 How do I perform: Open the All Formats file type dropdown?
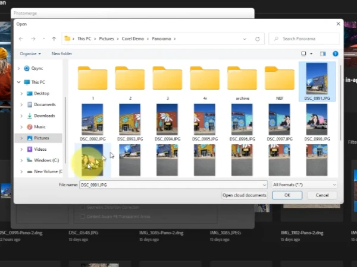tap(304, 185)
